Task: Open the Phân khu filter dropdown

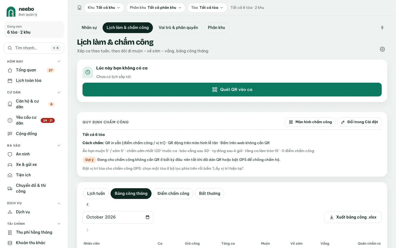Action: click(x=156, y=8)
